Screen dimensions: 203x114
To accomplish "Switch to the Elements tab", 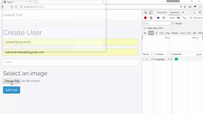I will pyautogui.click(x=162, y=12).
